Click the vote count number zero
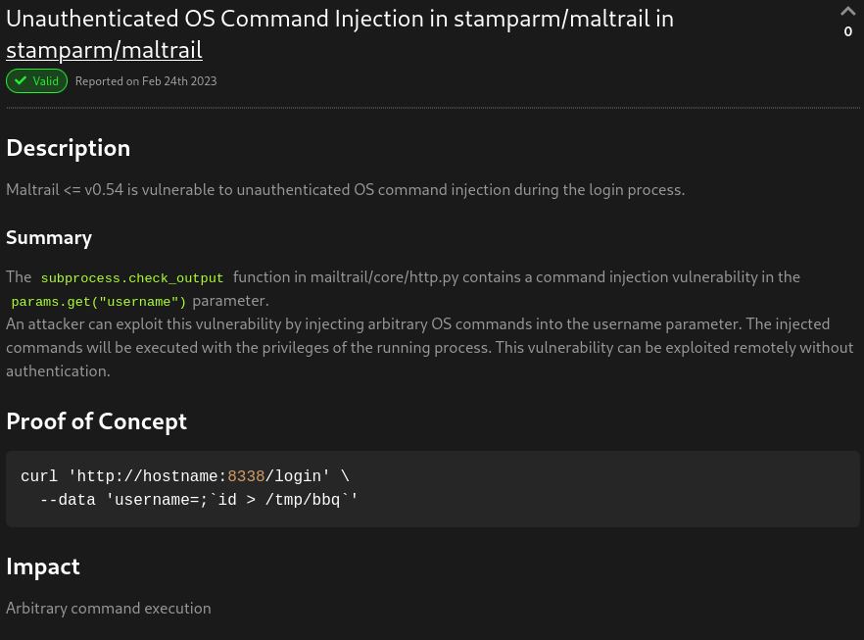 [x=848, y=31]
